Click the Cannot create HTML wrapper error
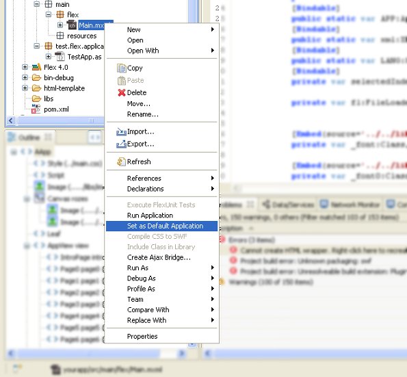The width and height of the screenshot is (407, 377). (x=318, y=250)
